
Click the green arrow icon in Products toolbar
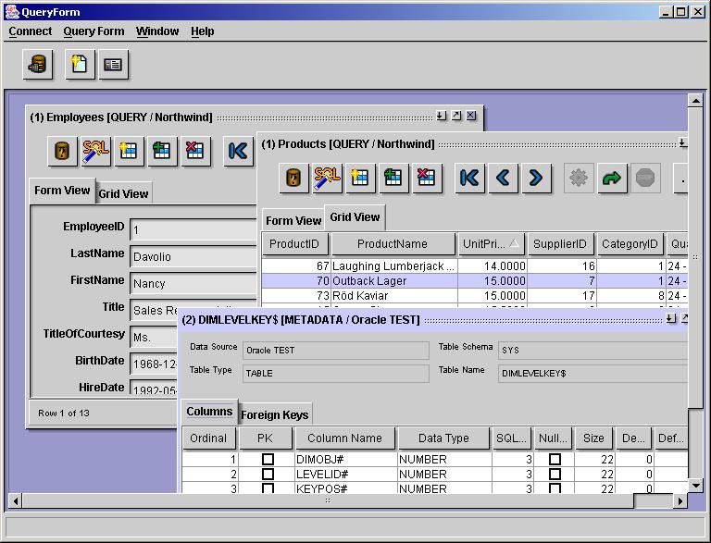(612, 178)
